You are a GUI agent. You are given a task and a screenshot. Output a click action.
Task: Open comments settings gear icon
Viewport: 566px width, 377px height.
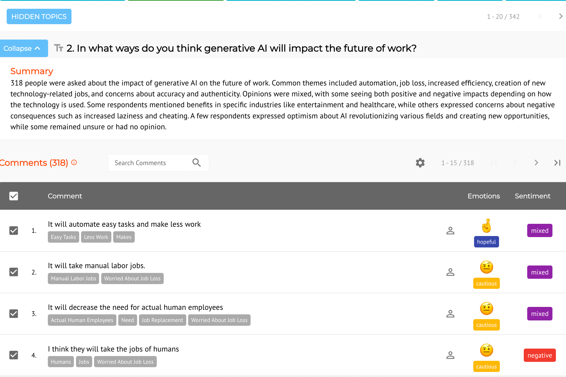coord(420,163)
